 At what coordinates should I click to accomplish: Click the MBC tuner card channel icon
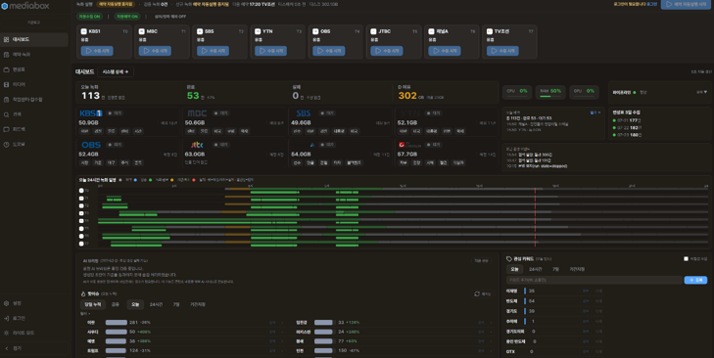pos(142,31)
